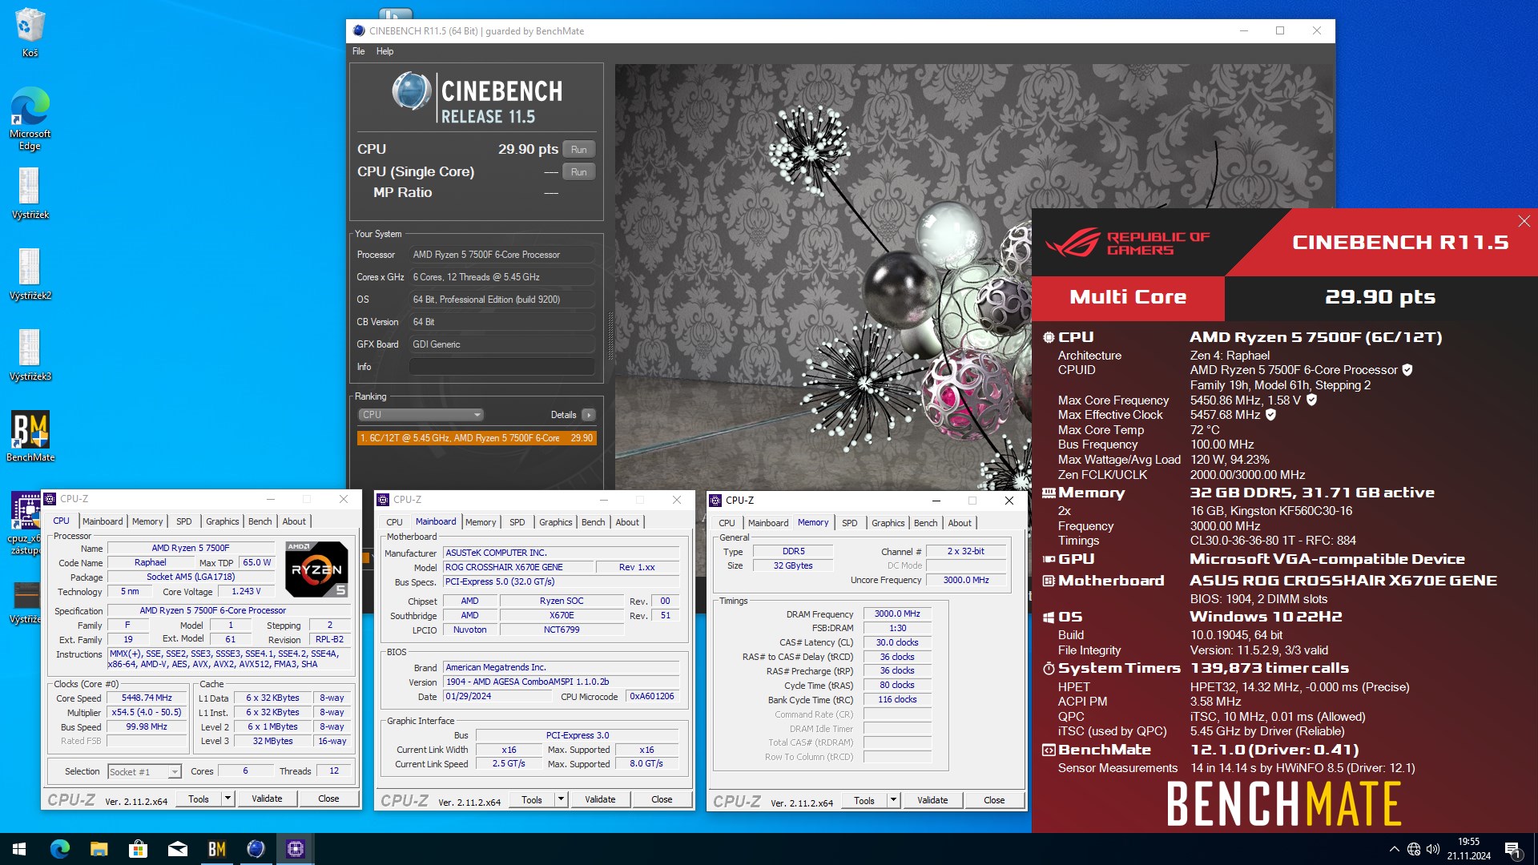The width and height of the screenshot is (1538, 865).
Task: Click Close in first CPU-Z window
Action: 328,799
